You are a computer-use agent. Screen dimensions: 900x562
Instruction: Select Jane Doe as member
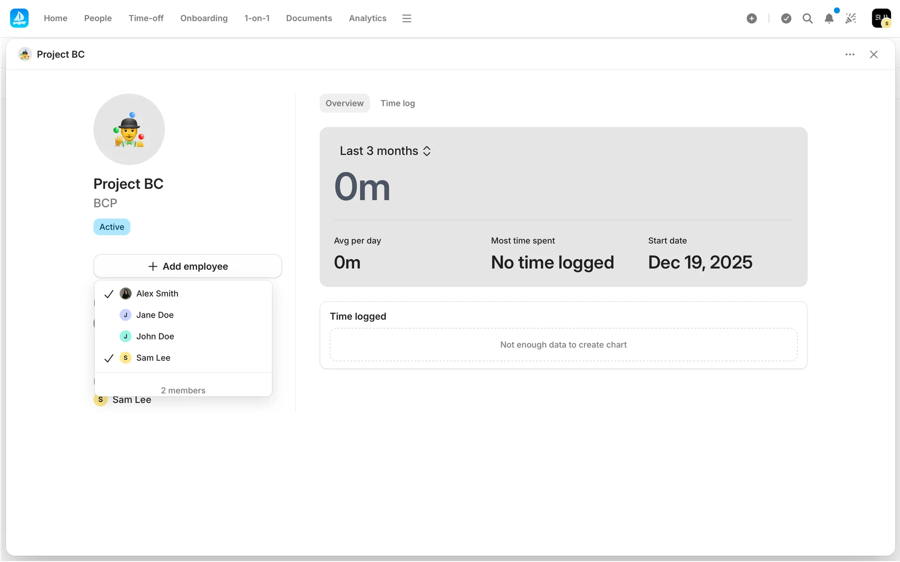click(155, 315)
